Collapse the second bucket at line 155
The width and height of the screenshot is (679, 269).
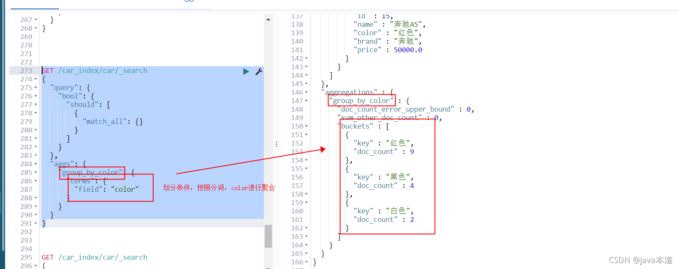click(x=306, y=169)
